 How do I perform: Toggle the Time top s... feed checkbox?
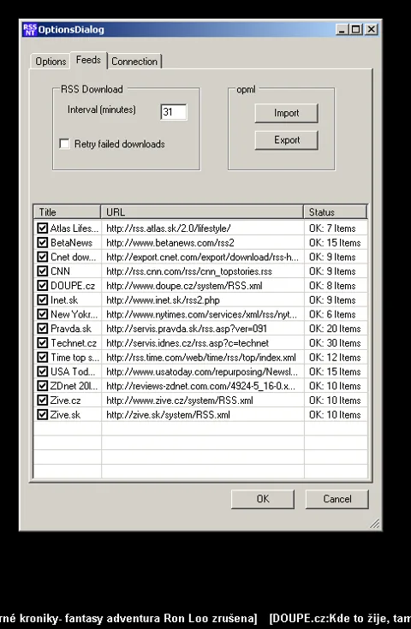point(43,357)
